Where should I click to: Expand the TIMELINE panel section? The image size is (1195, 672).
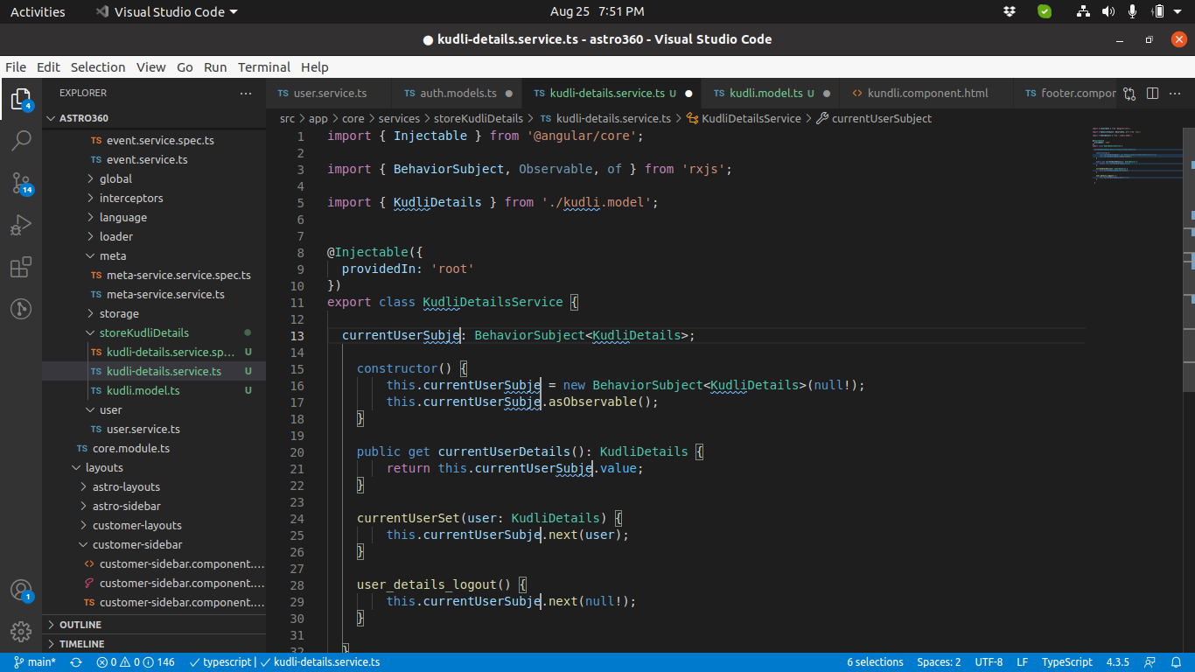(x=81, y=644)
